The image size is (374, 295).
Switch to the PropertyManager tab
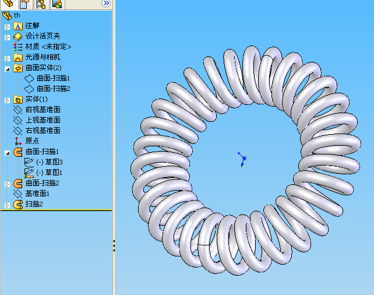[x=25, y=4]
